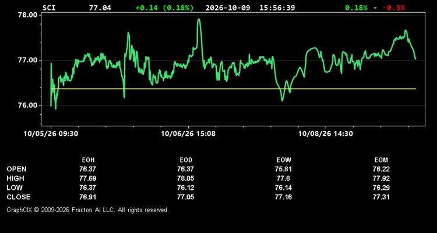This screenshot has width=437, height=233.
Task: Click EOW close value 77.16
Action: click(283, 197)
